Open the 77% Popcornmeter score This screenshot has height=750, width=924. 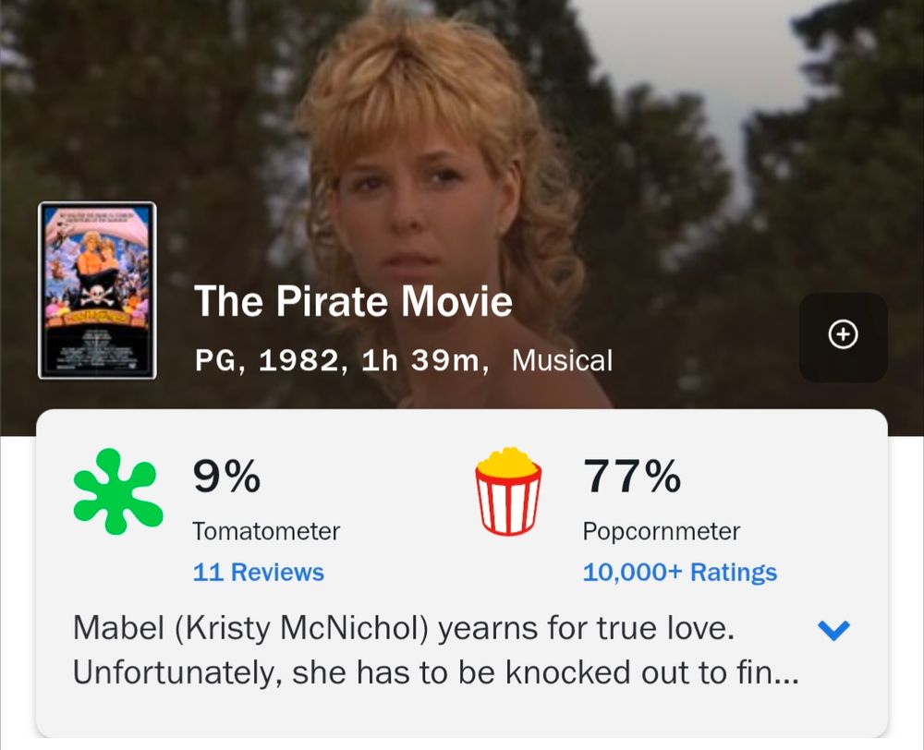pos(635,478)
